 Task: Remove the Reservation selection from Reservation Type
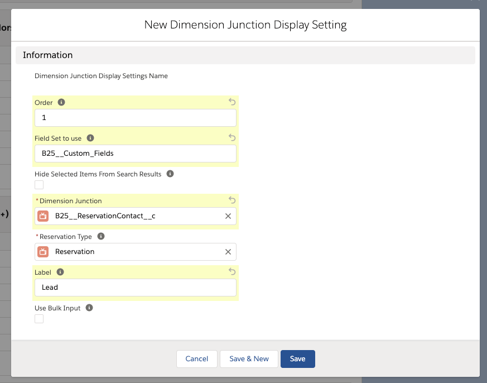[x=228, y=252]
